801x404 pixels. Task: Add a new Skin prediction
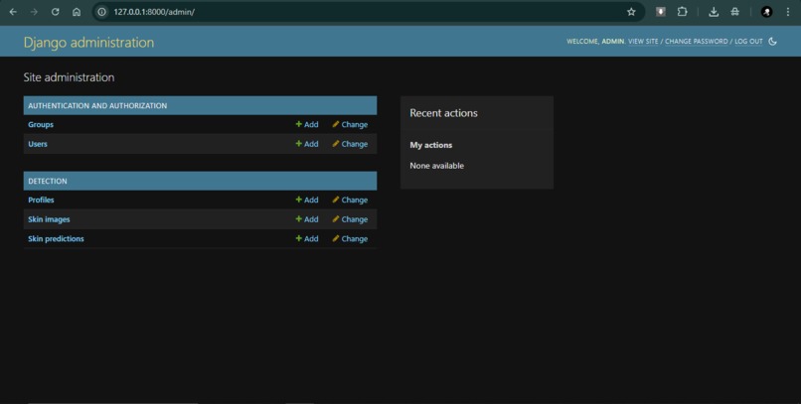(307, 238)
